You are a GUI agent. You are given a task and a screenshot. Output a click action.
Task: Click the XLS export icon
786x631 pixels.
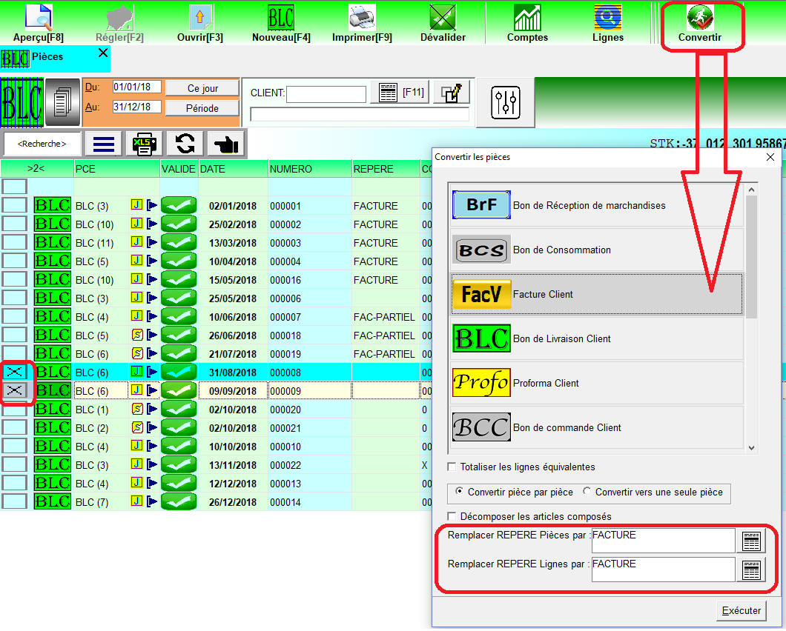click(144, 144)
